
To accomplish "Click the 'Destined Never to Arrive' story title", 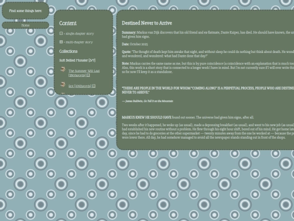I will click(x=147, y=23).
